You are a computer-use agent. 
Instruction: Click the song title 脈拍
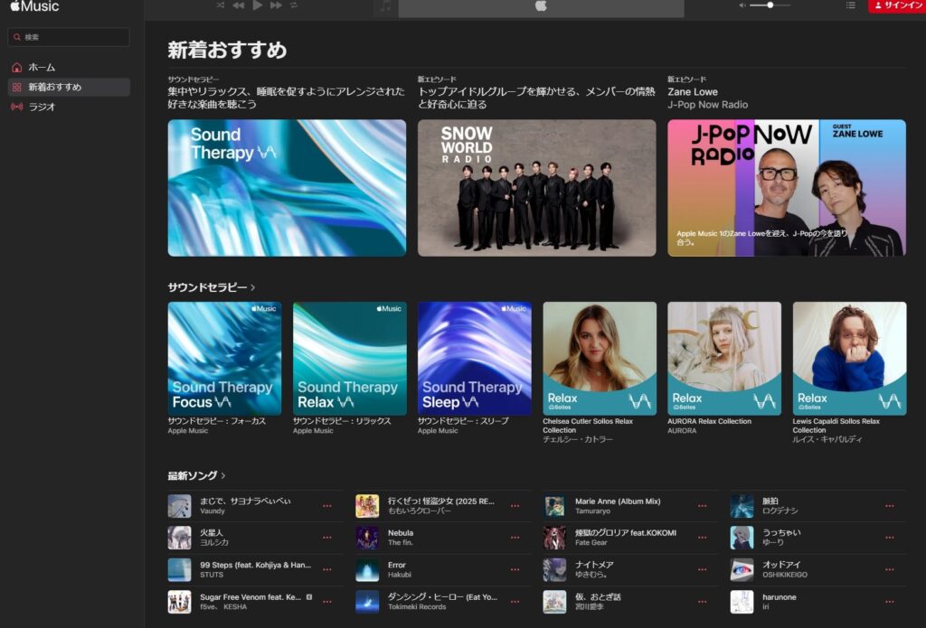[770, 501]
